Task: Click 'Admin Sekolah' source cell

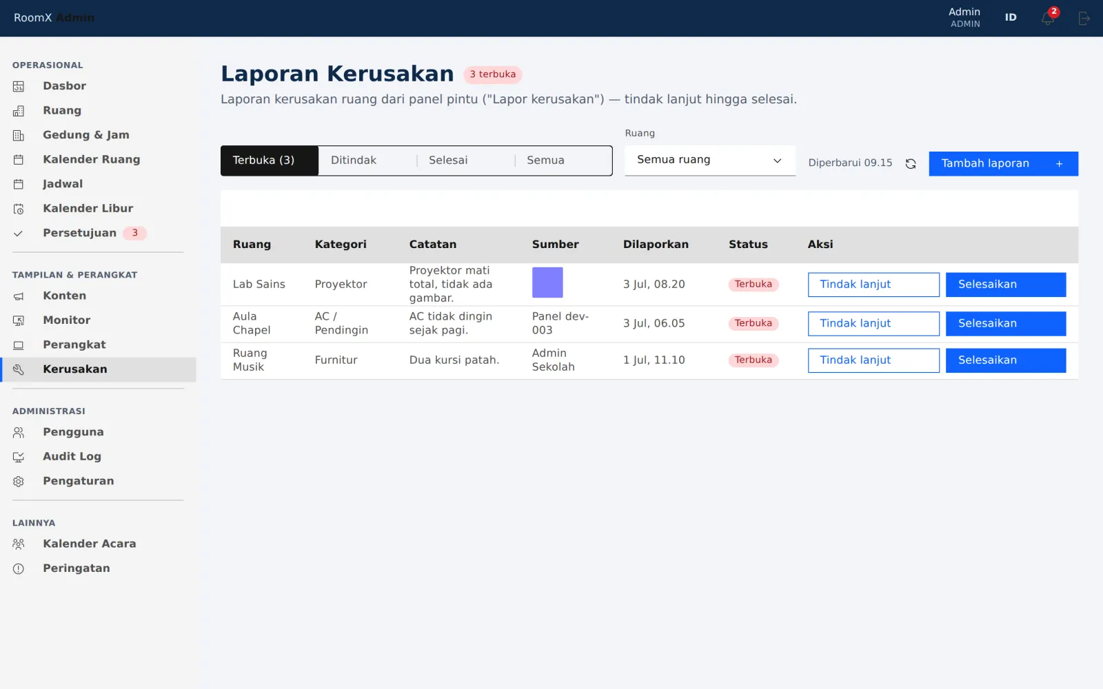Action: pos(554,360)
